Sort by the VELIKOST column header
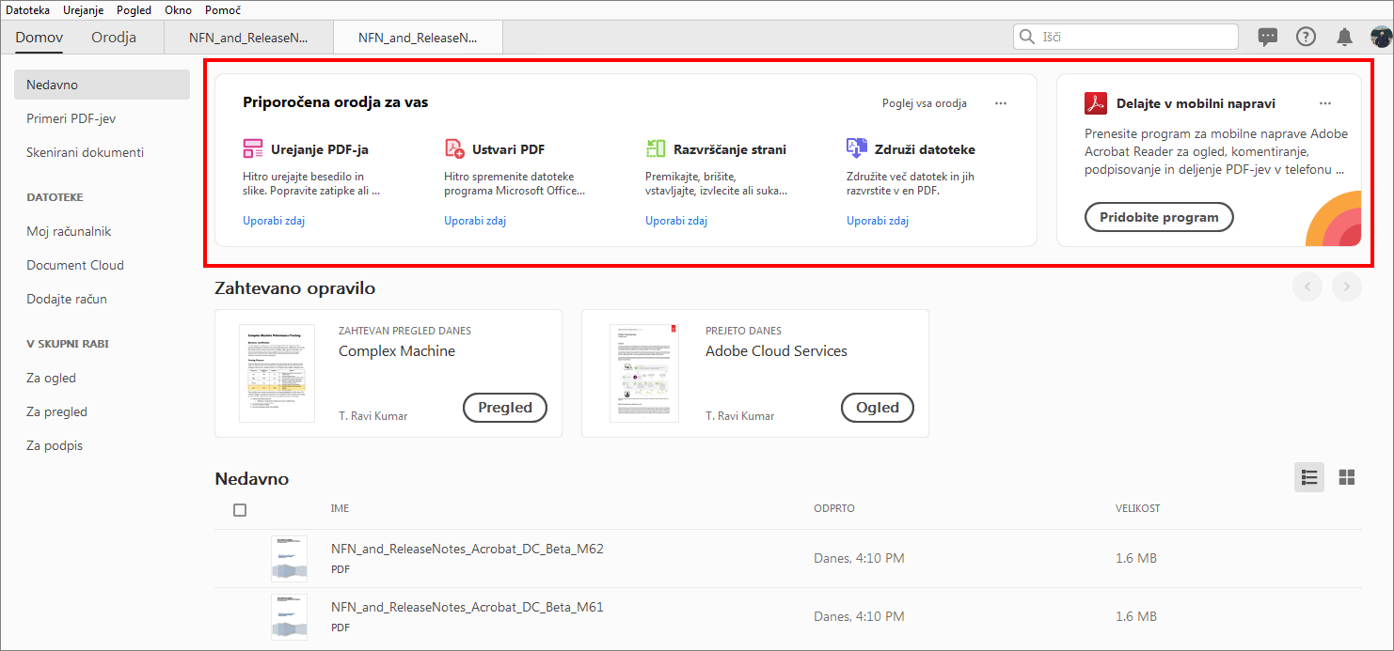The height and width of the screenshot is (651, 1394). [x=1138, y=508]
